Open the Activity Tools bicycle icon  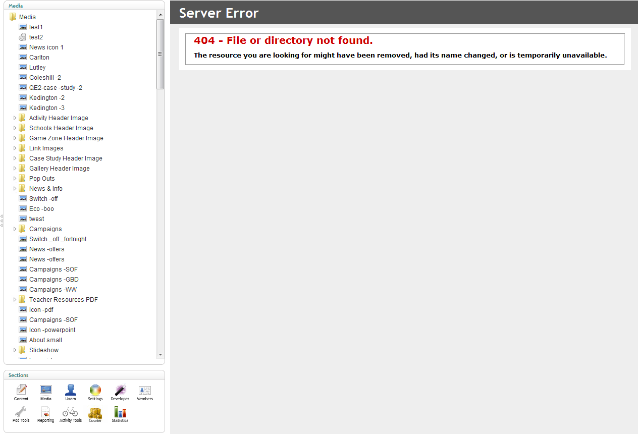tap(70, 412)
